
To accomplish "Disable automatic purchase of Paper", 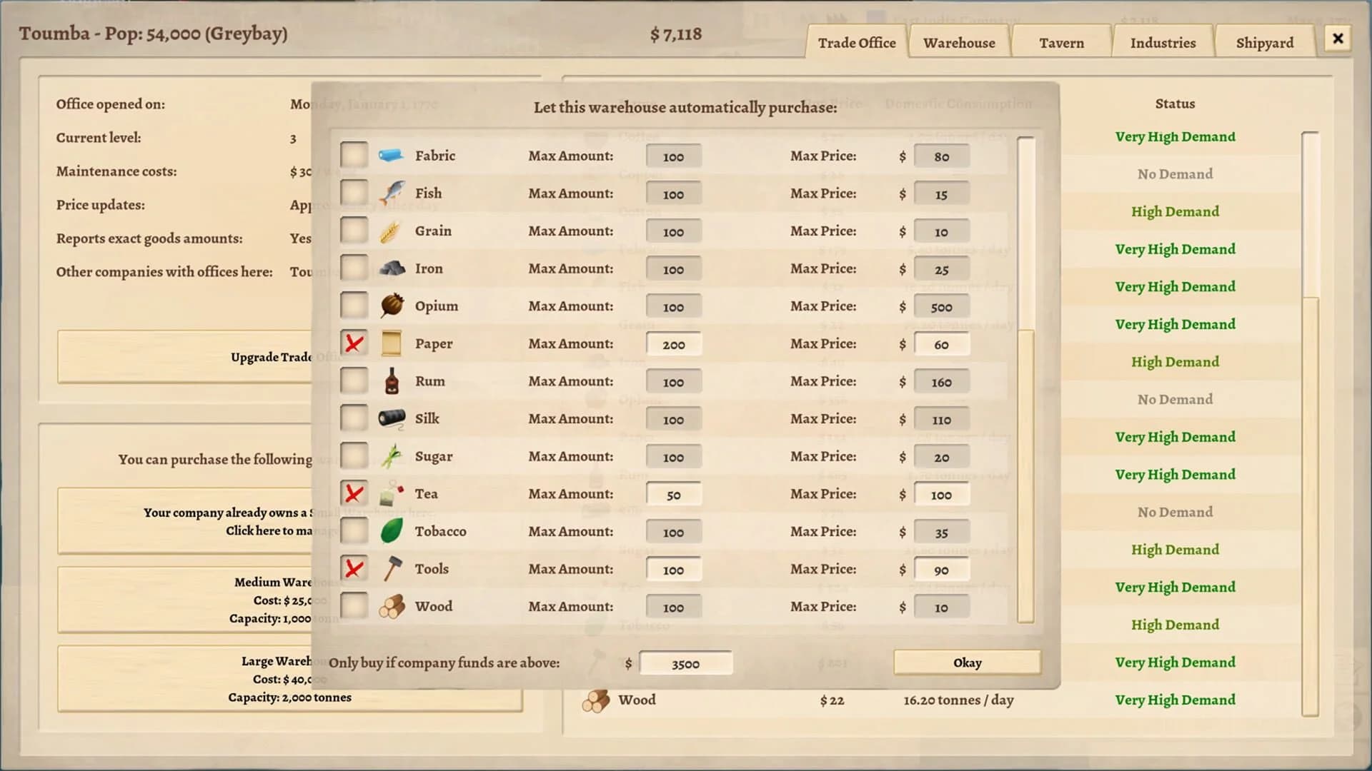I will (354, 343).
